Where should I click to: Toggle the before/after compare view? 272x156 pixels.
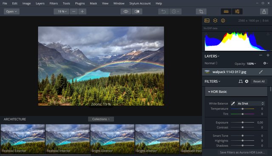(137, 12)
